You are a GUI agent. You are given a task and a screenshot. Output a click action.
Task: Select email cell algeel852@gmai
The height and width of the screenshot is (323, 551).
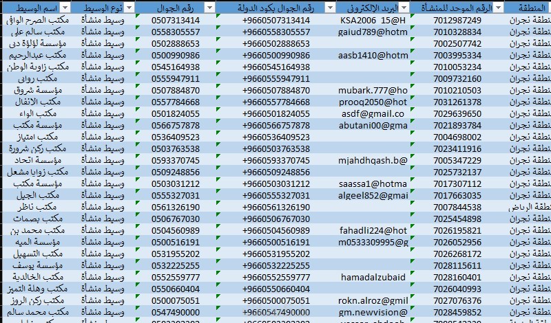tap(373, 195)
